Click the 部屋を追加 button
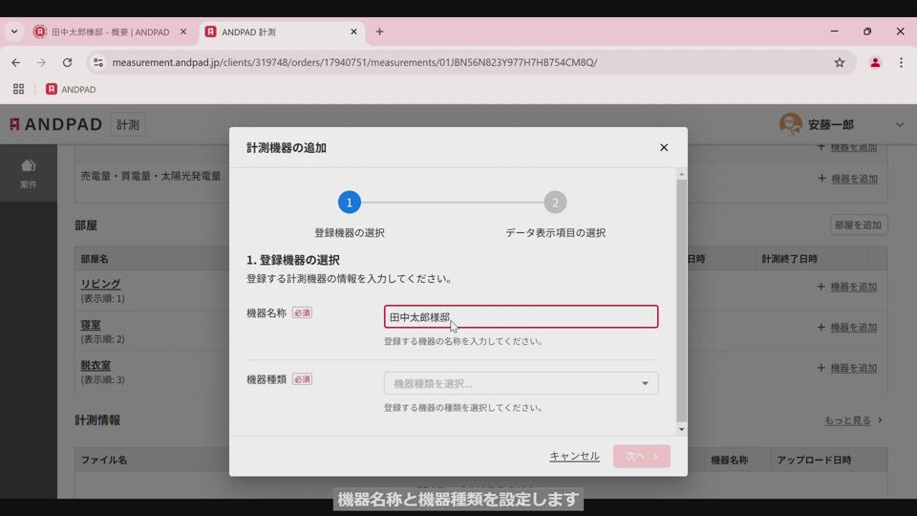This screenshot has width=917, height=516. pyautogui.click(x=858, y=226)
